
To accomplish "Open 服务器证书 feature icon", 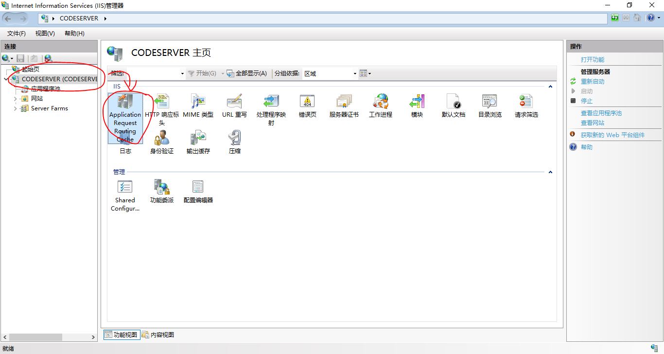I will click(344, 102).
